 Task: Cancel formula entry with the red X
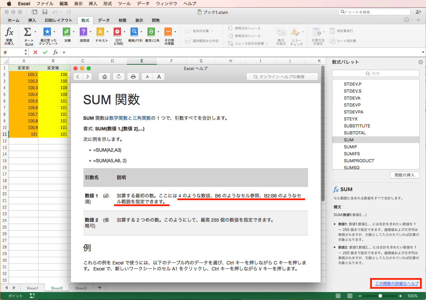(35, 52)
